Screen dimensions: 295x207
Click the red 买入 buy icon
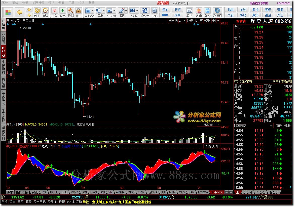tap(55, 11)
